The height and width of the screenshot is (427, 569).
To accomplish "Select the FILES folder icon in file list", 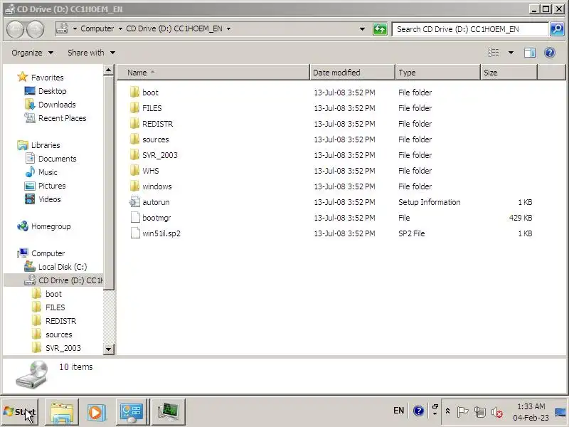I will (x=134, y=108).
